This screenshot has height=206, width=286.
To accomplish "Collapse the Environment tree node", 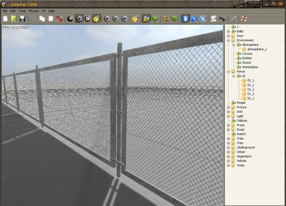I will click(x=228, y=40).
